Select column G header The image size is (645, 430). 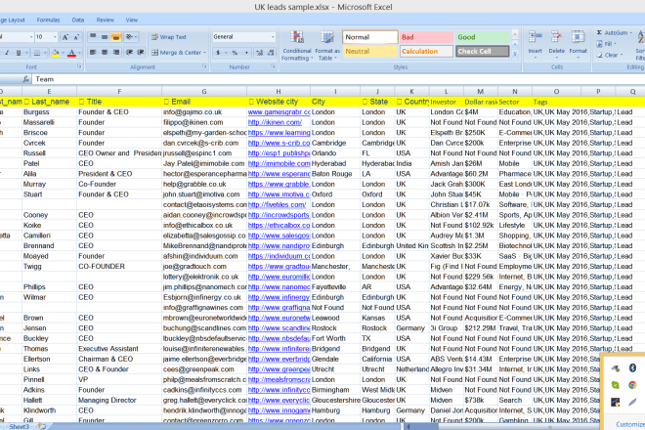pos(204,91)
